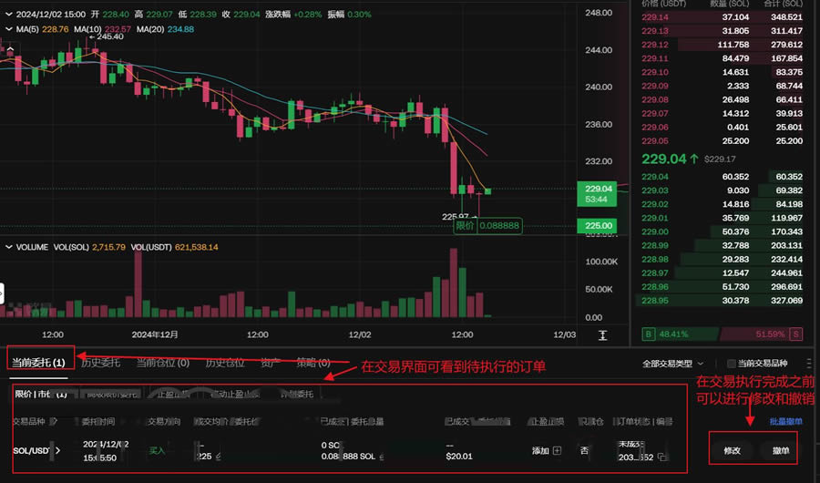Switch to the 历史委托 tab

[100, 363]
